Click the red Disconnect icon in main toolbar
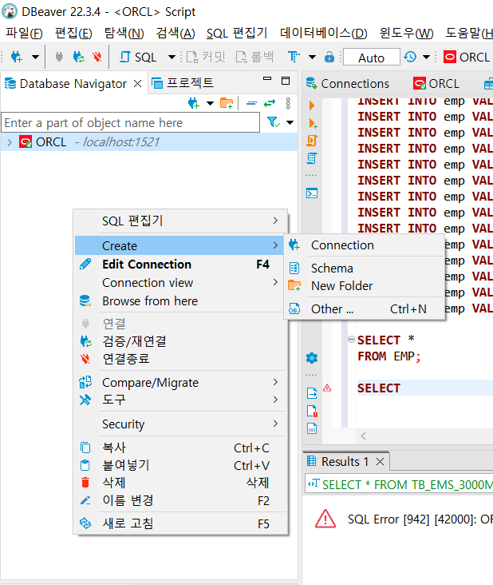The image size is (493, 585). (x=97, y=57)
